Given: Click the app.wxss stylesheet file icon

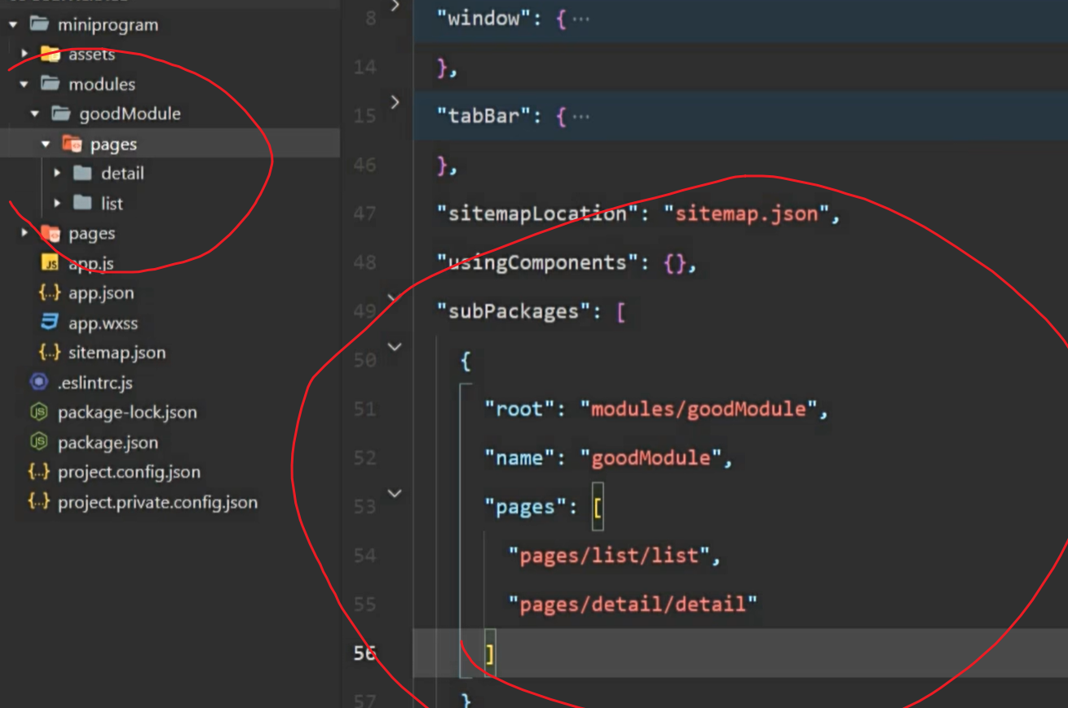Looking at the screenshot, I should pos(50,323).
